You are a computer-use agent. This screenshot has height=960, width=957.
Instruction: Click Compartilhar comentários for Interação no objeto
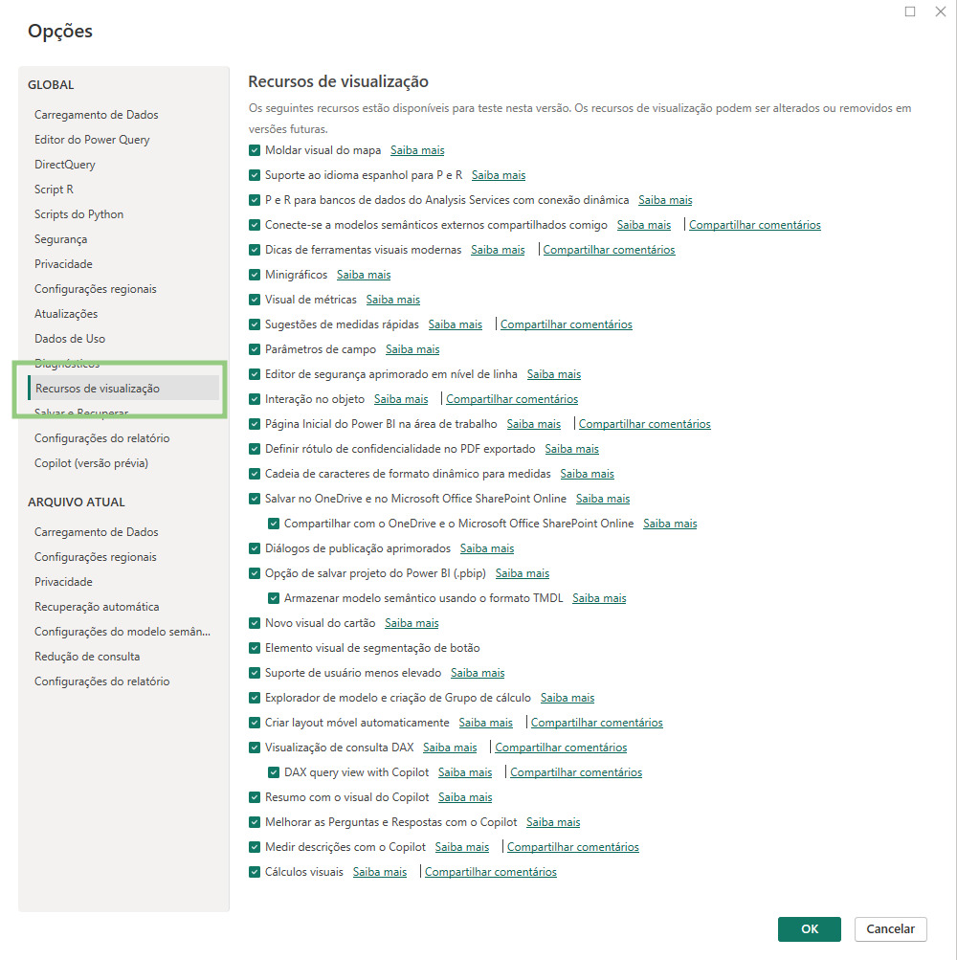coord(512,398)
